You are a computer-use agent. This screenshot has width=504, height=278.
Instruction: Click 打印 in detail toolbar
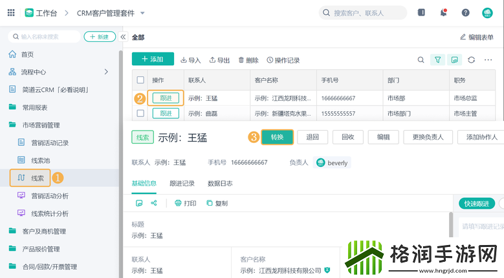186,203
